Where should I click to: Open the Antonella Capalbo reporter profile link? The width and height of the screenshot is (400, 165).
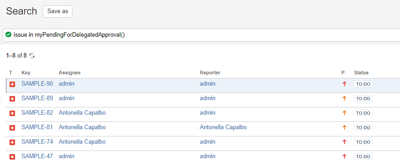[x=223, y=127]
